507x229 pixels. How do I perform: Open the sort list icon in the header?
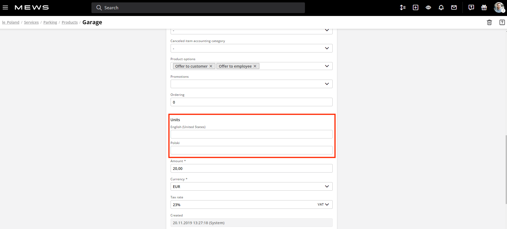point(403,7)
